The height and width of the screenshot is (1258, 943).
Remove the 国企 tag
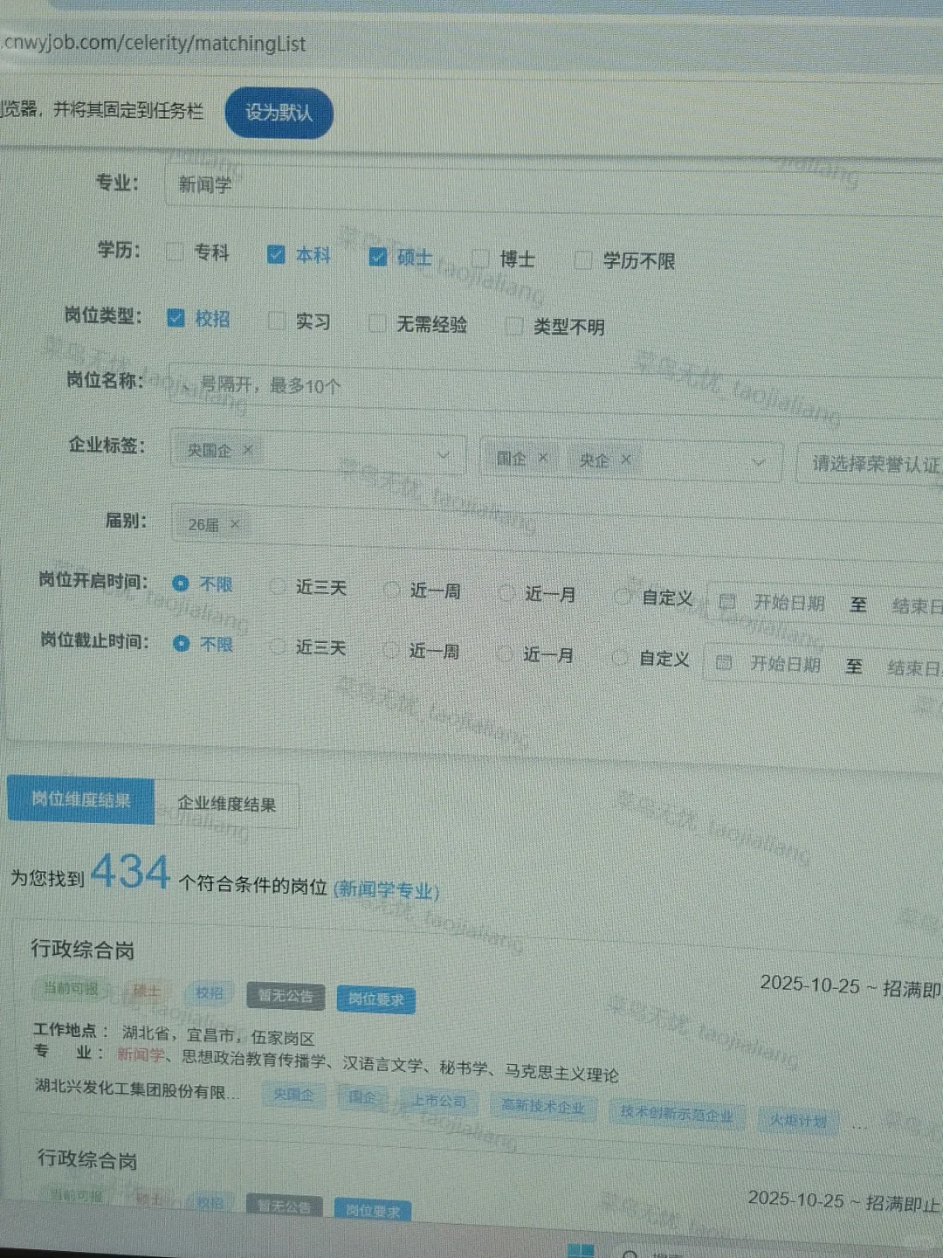click(x=543, y=458)
